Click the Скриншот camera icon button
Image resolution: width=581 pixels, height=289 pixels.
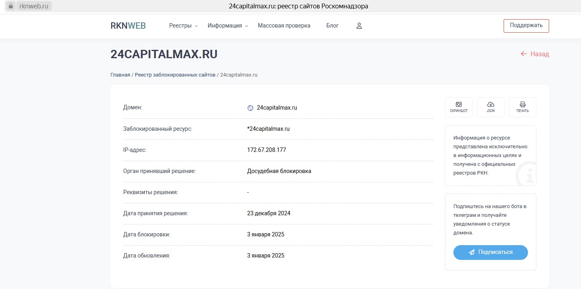point(459,107)
